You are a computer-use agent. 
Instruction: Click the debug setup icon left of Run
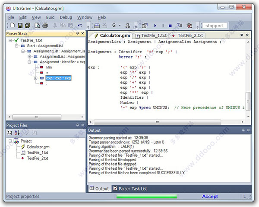(145, 26)
